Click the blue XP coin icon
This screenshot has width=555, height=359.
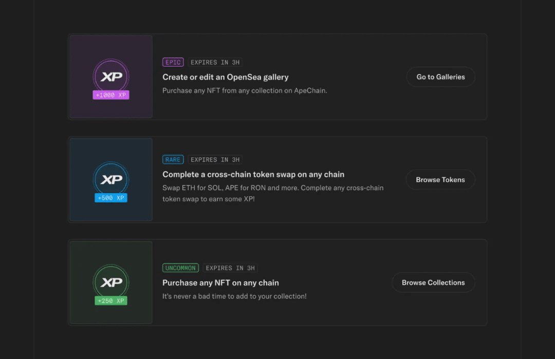point(111,179)
